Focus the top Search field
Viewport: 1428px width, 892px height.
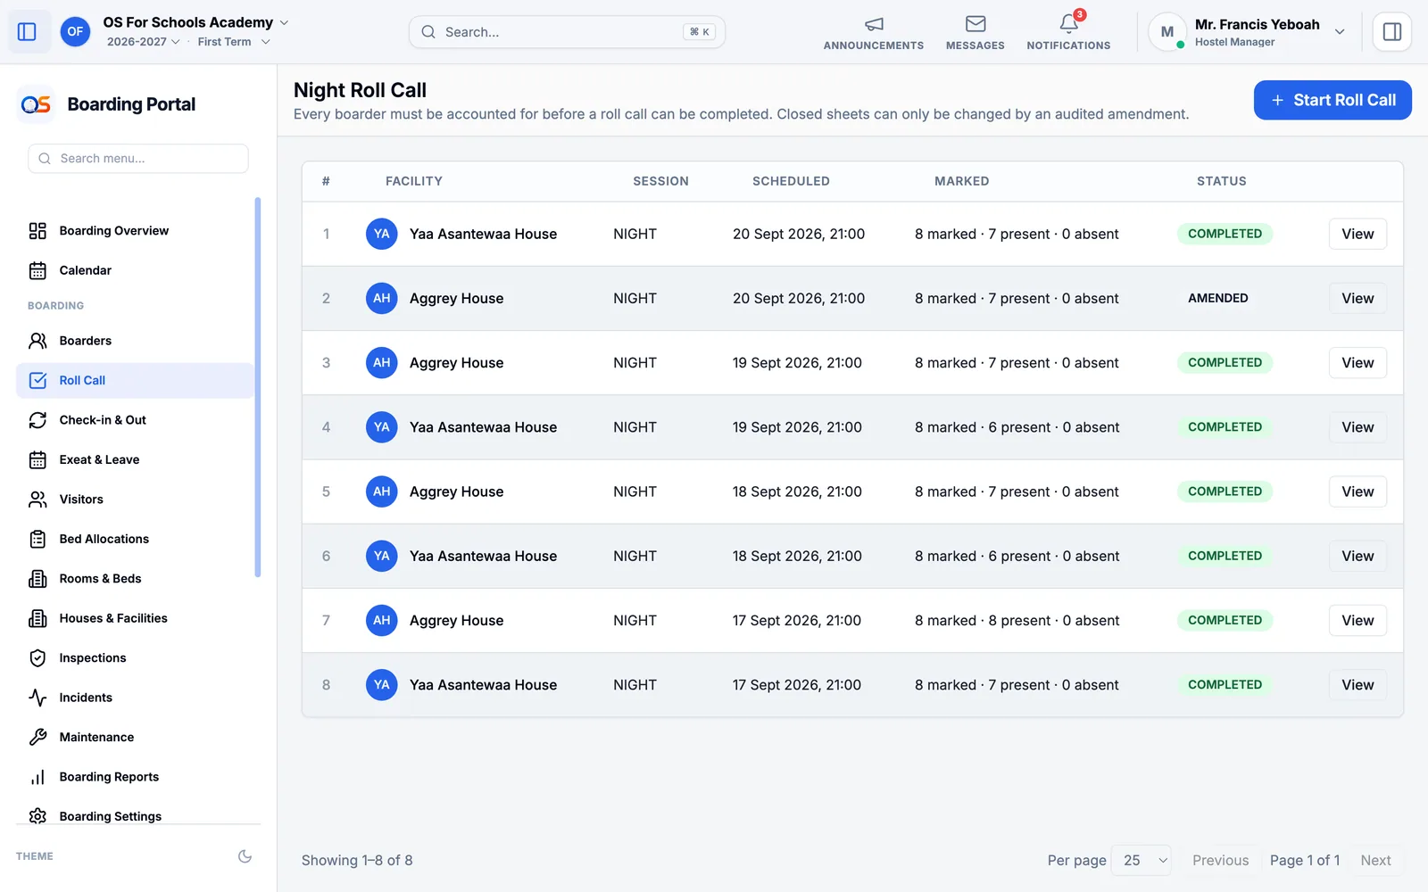[567, 32]
